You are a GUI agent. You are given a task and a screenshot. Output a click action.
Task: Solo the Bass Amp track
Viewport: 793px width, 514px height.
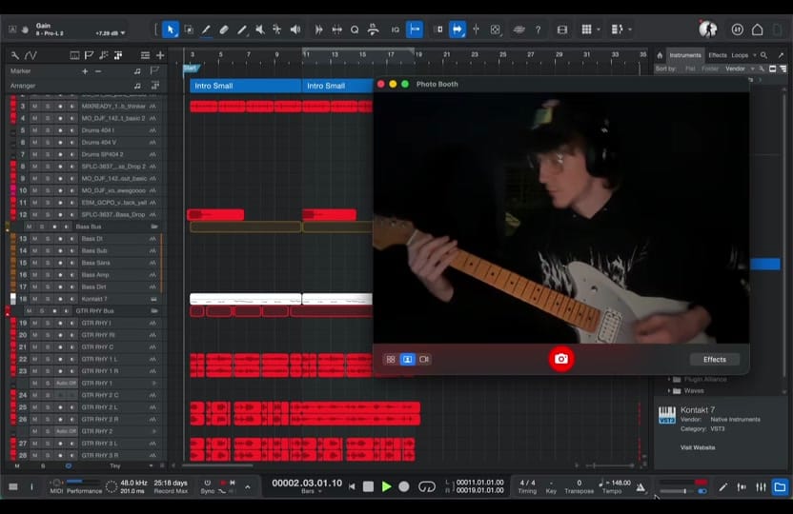[48, 275]
